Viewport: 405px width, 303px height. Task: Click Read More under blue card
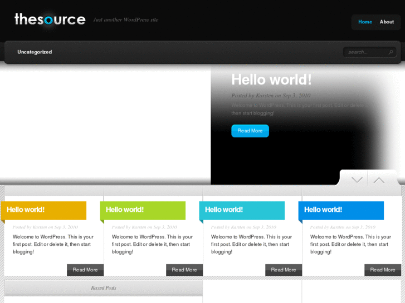point(383,270)
